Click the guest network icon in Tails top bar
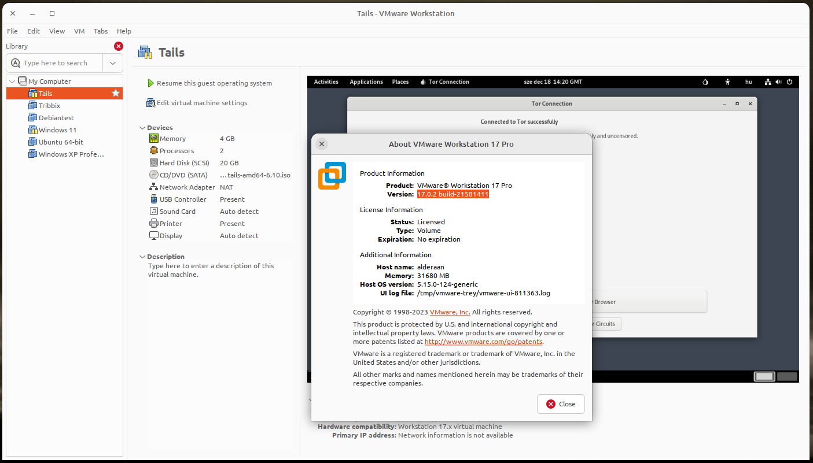Screen dimensions: 813x463 pyautogui.click(x=768, y=82)
